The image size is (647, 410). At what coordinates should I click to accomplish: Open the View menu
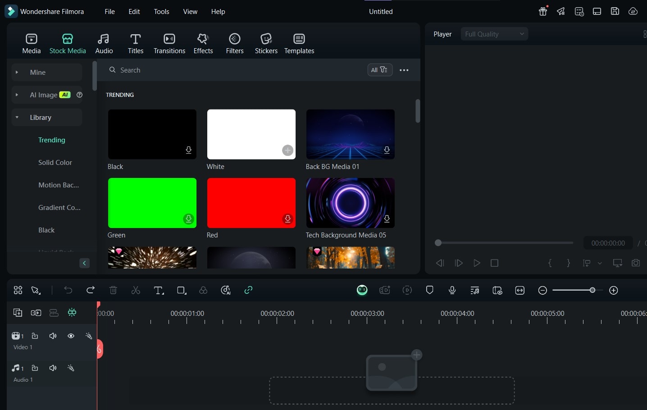pos(190,12)
